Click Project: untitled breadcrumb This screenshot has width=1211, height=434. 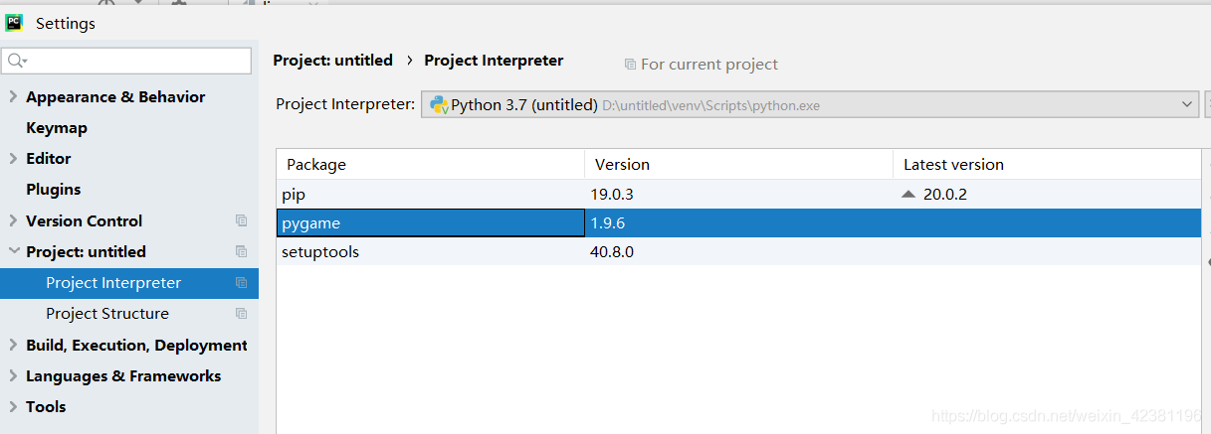pos(333,60)
